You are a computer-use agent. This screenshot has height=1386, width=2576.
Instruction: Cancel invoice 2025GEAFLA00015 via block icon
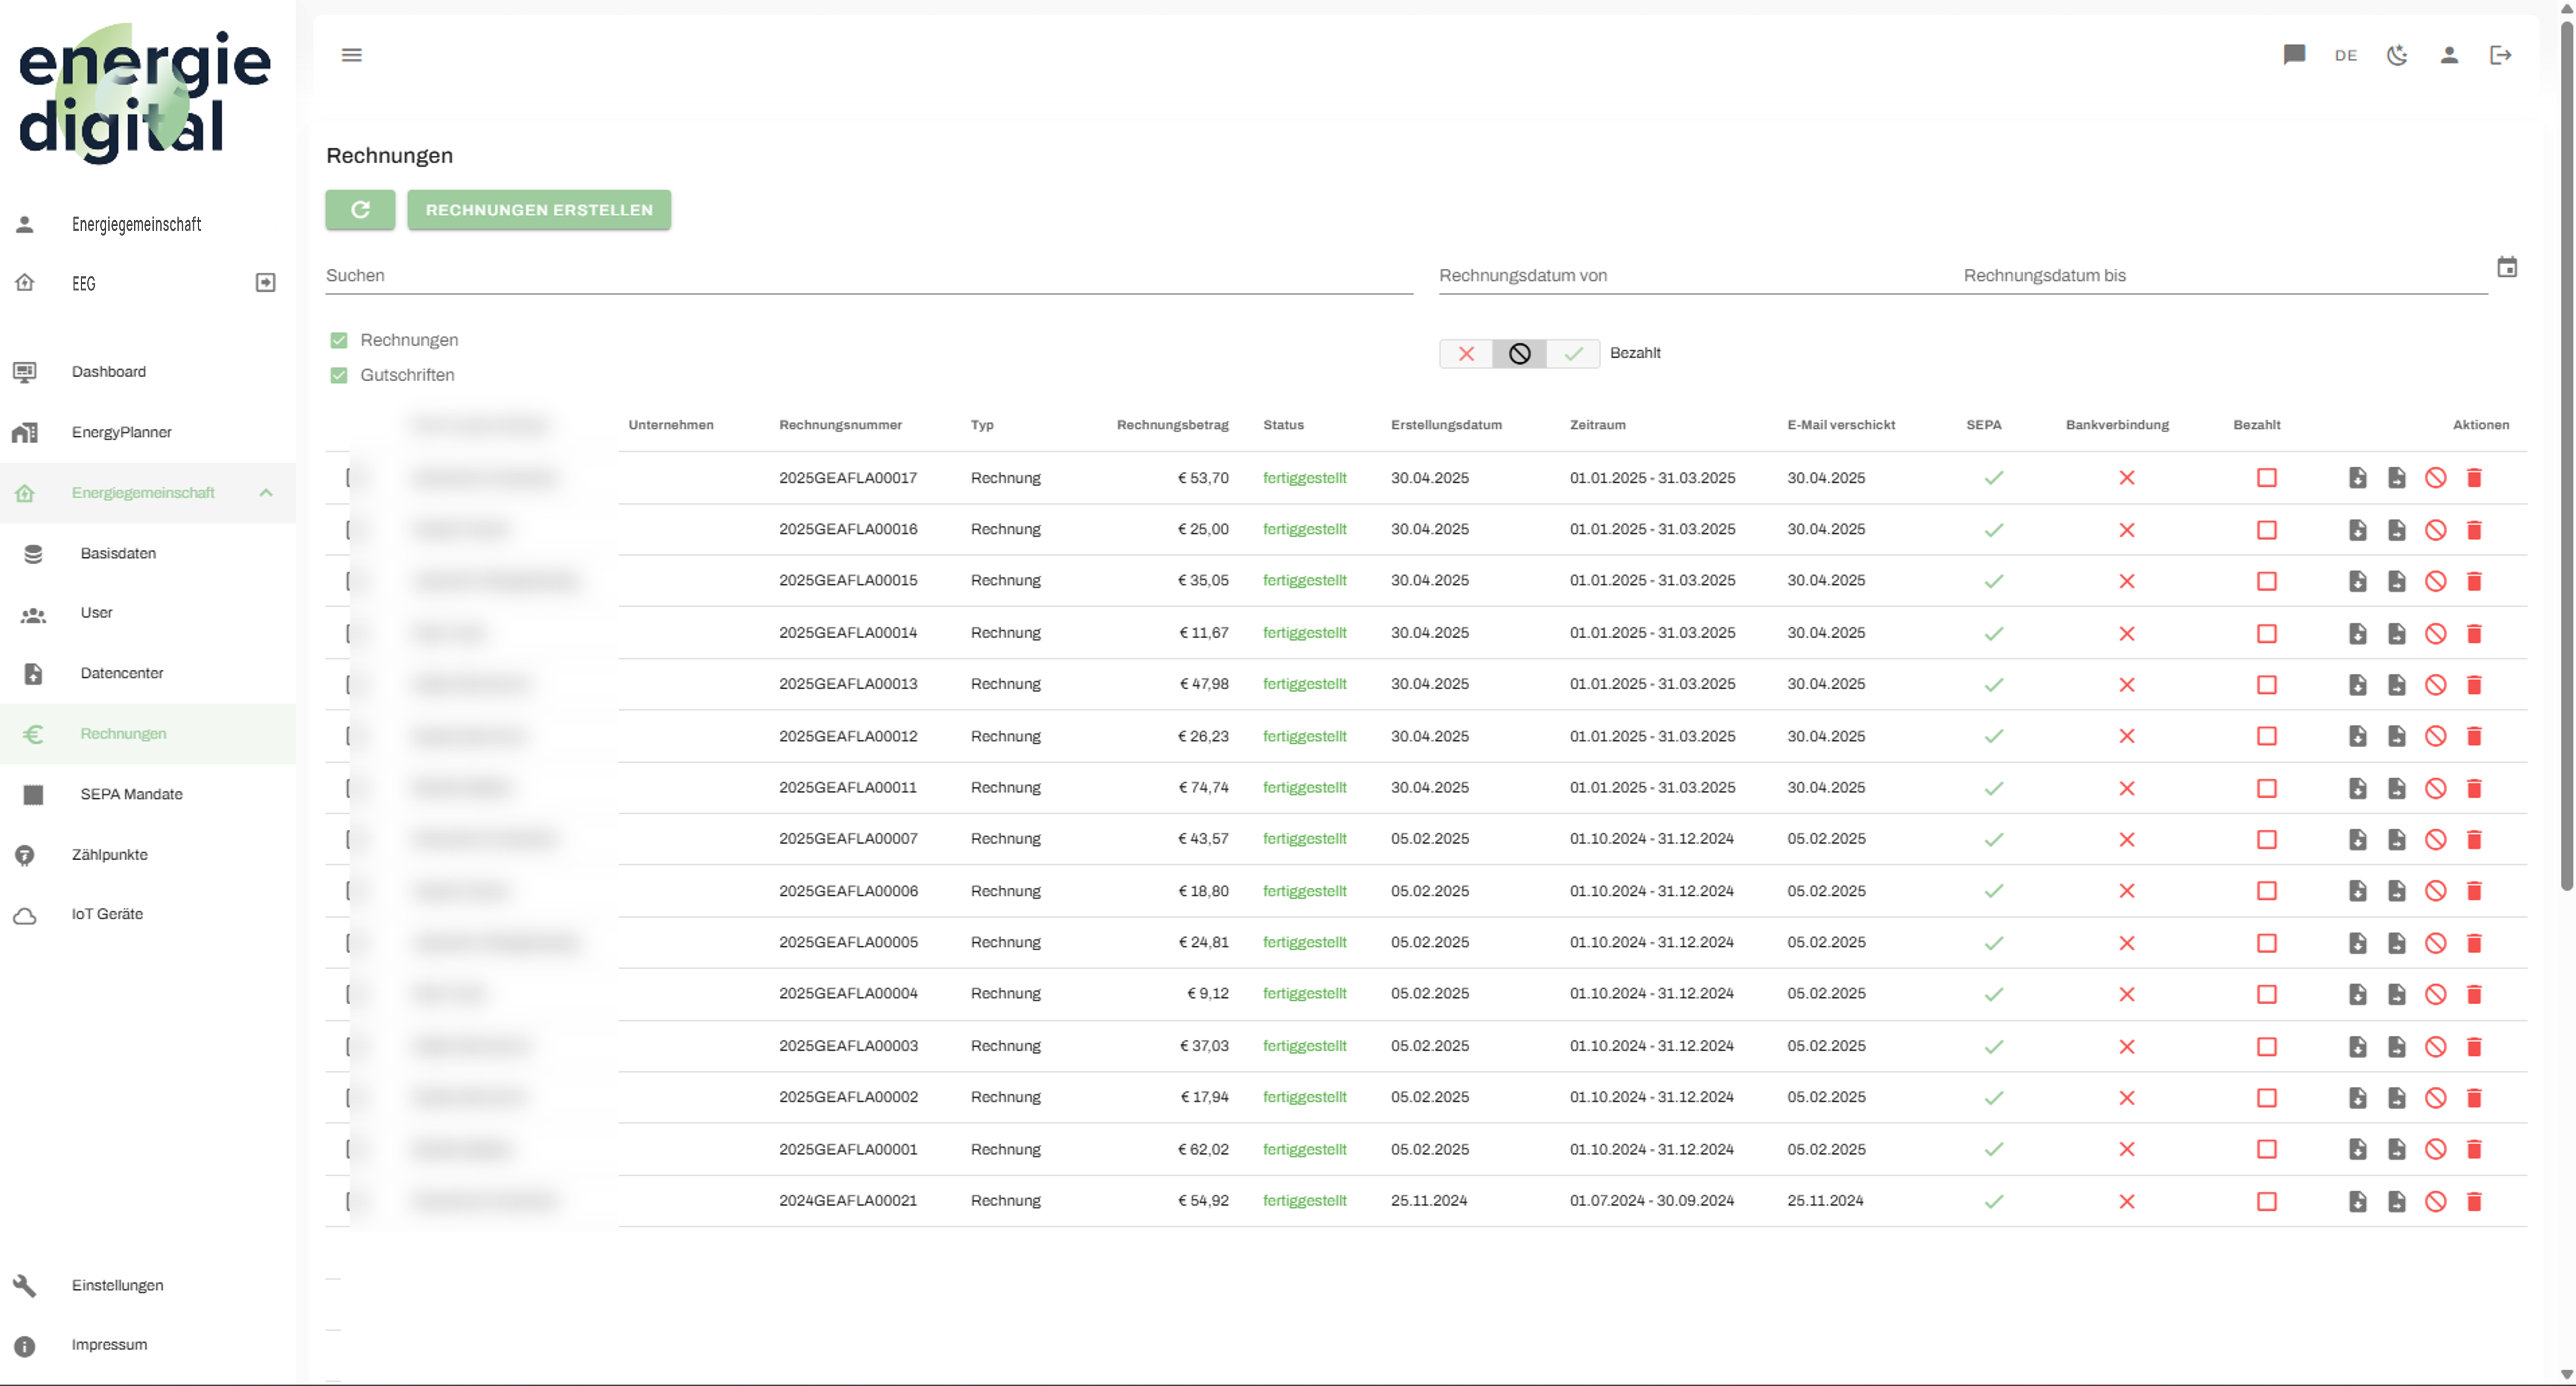click(2435, 581)
